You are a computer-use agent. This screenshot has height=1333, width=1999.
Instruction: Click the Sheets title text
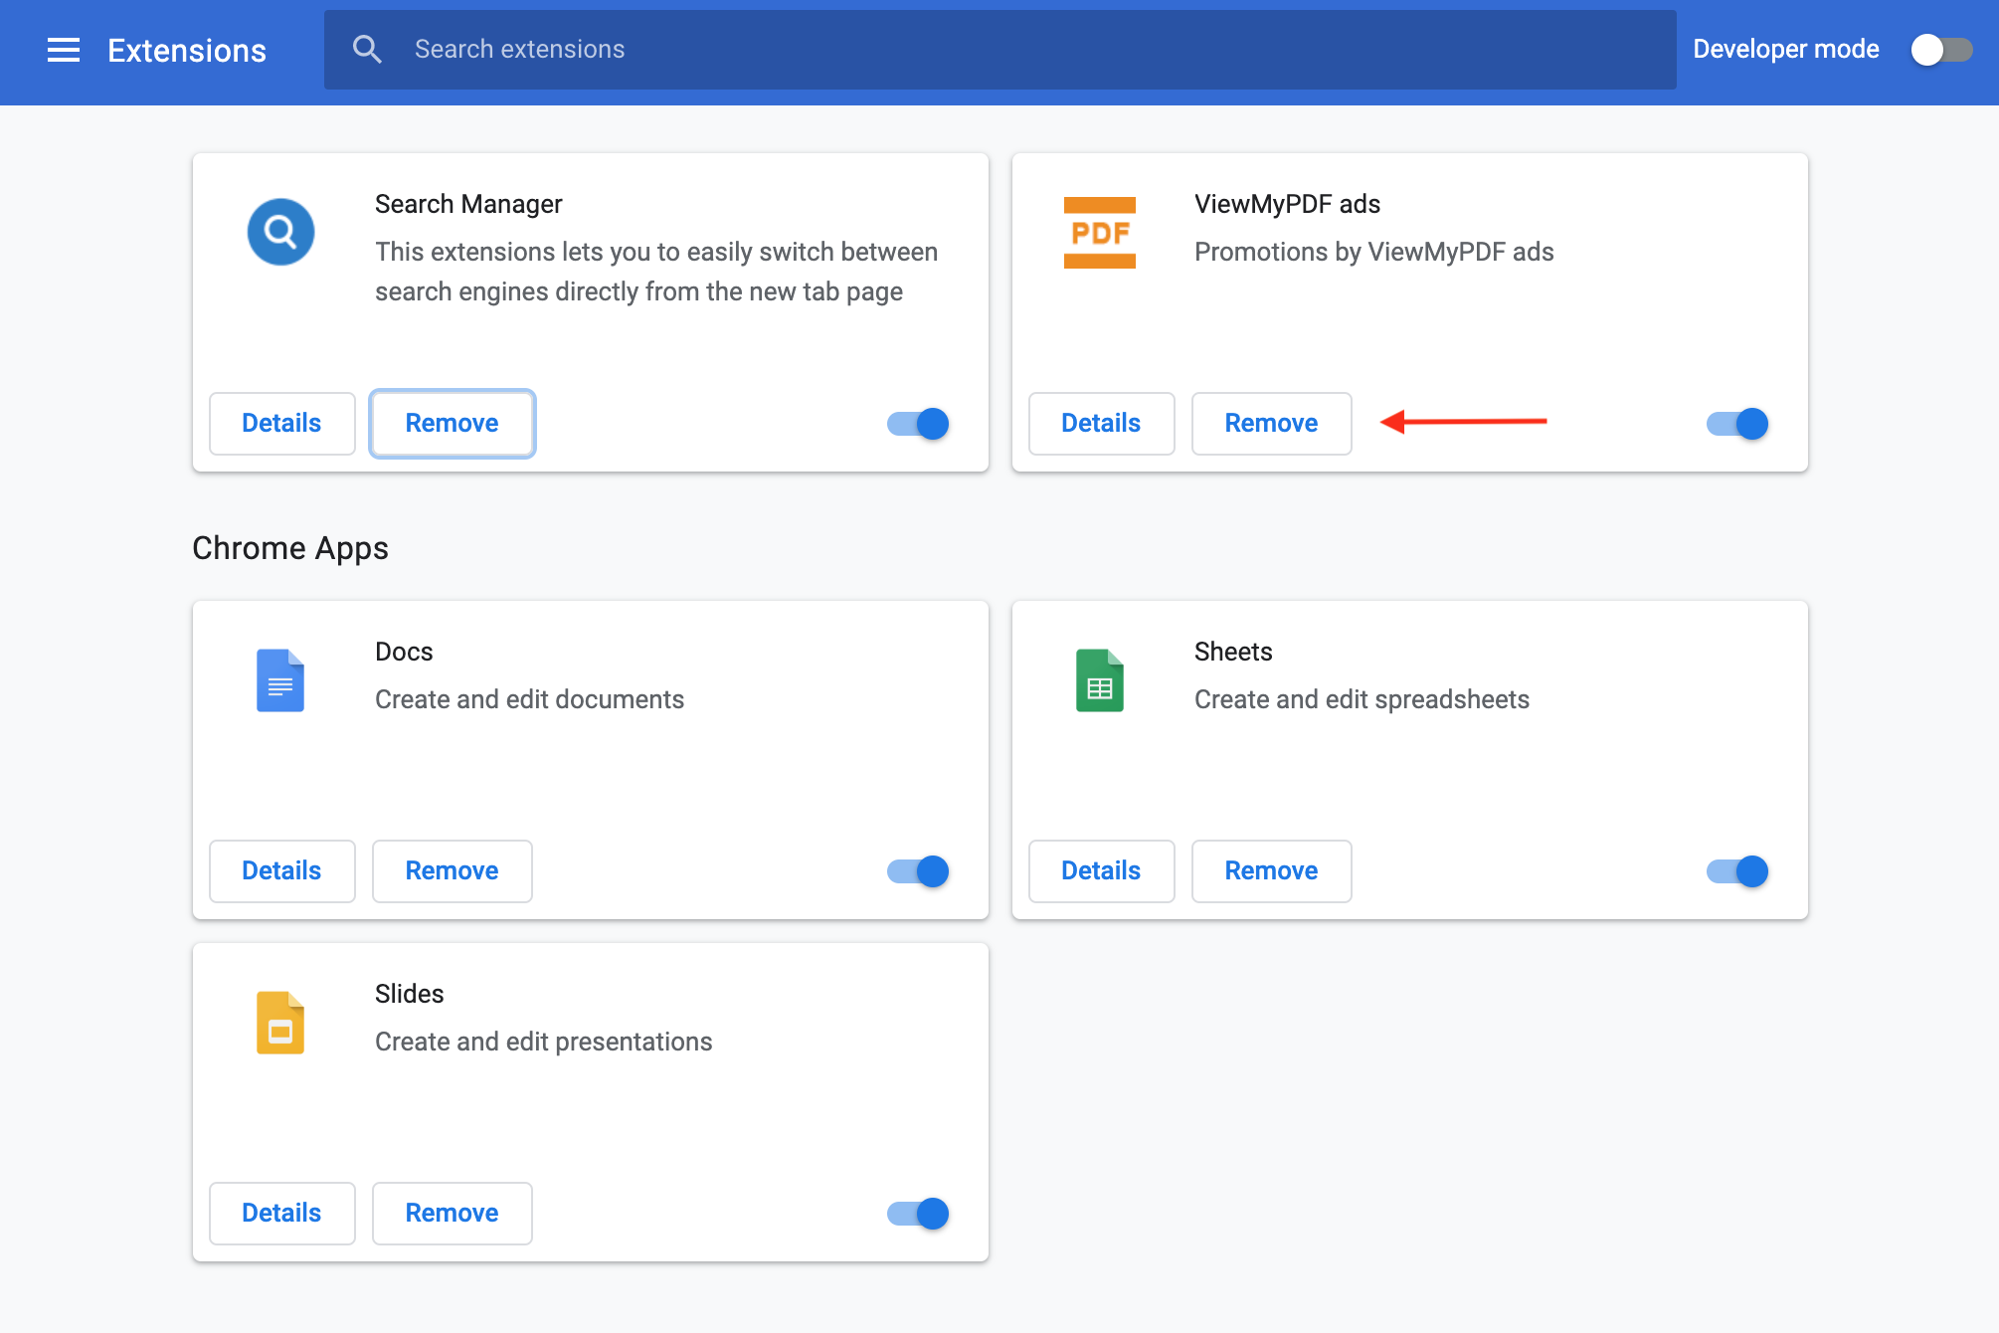1233,652
